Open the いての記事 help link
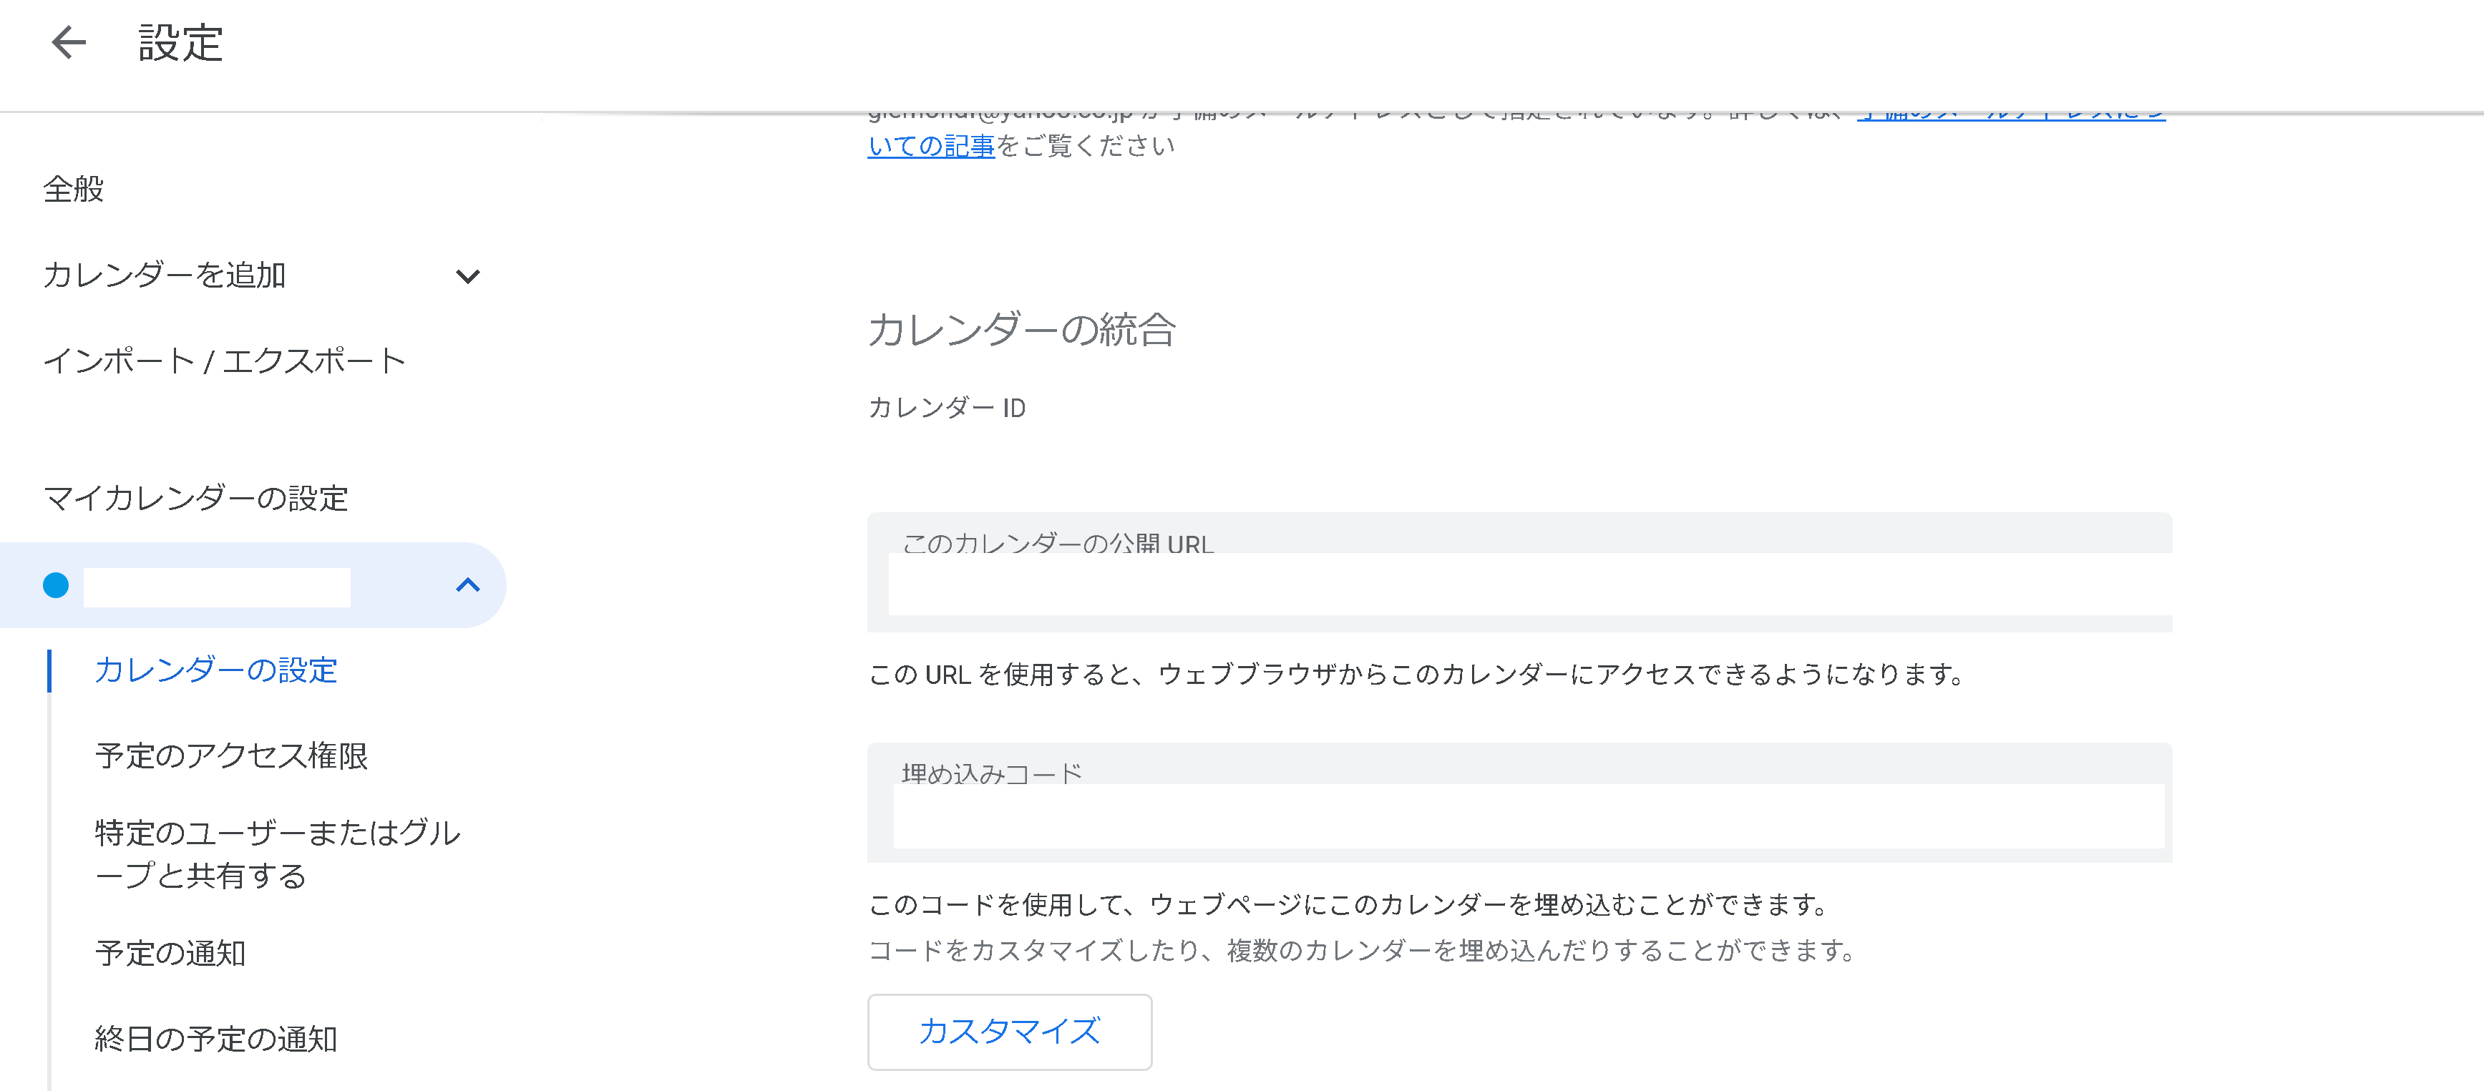The image size is (2484, 1091). tap(930, 147)
